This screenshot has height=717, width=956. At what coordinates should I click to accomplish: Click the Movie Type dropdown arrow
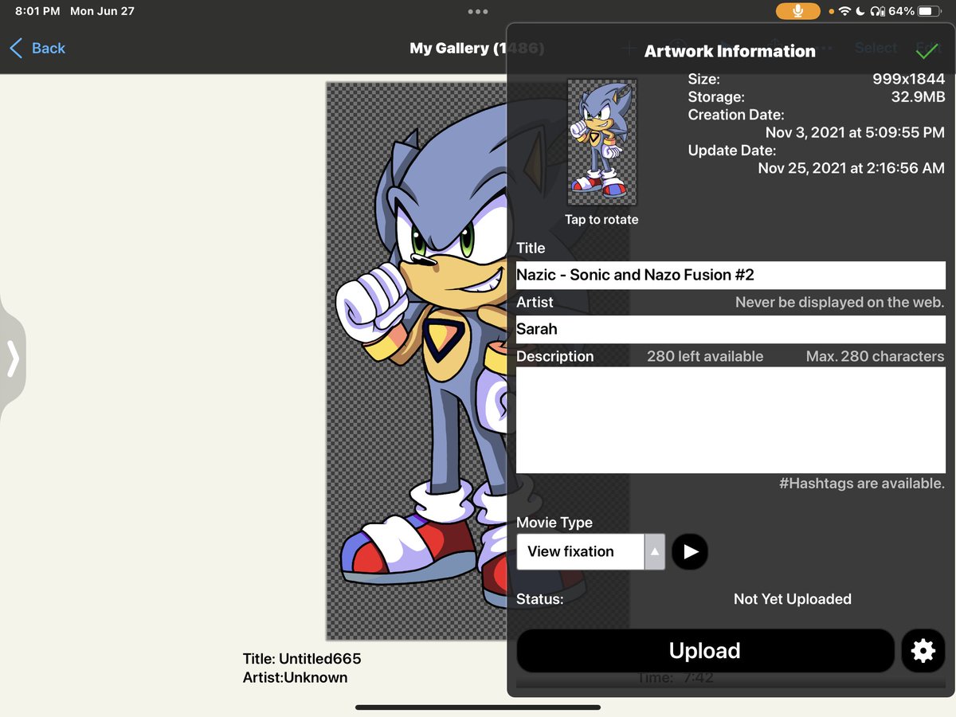pos(655,551)
